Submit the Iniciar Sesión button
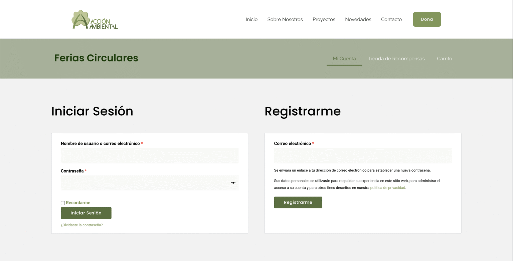 click(86, 213)
